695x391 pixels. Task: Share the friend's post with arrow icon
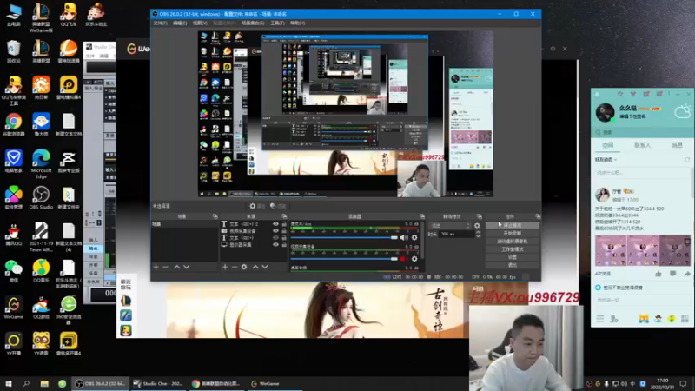687,274
